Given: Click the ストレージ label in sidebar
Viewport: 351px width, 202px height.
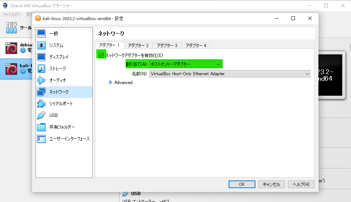Looking at the screenshot, I should tap(58, 69).
